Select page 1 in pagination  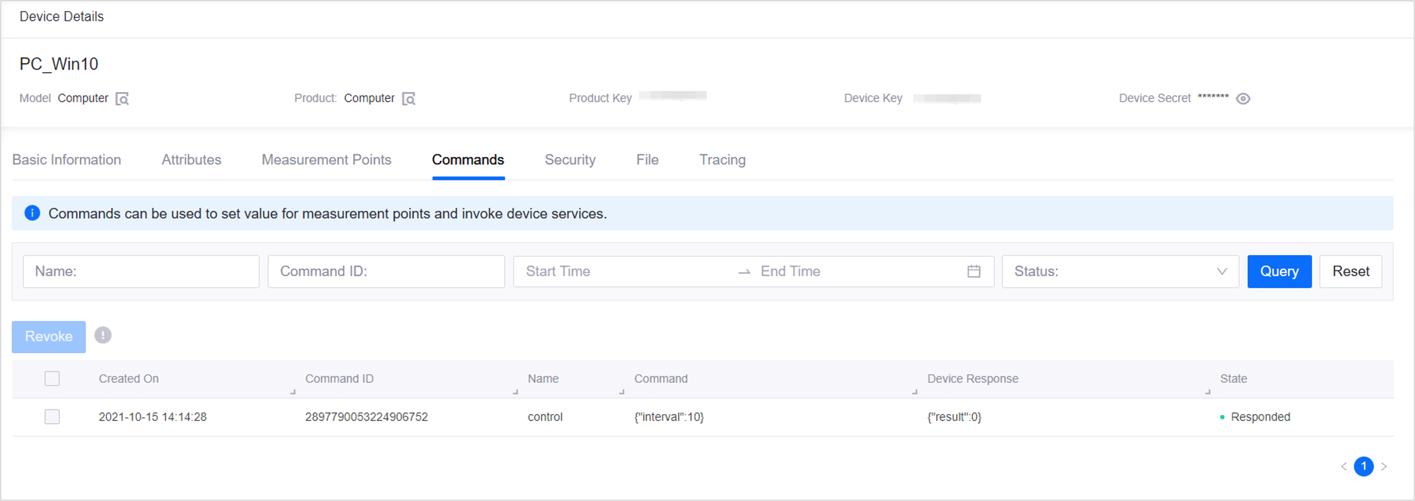1363,466
